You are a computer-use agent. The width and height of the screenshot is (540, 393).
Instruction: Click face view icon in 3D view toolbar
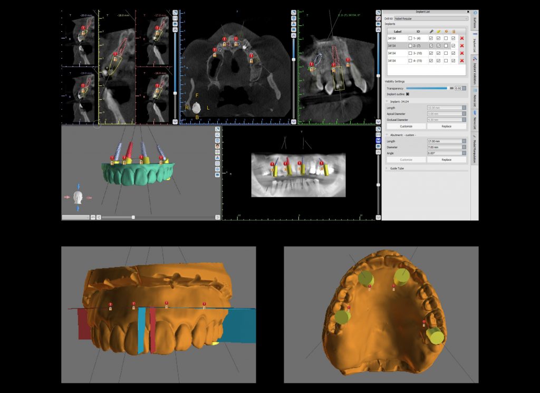[217, 146]
